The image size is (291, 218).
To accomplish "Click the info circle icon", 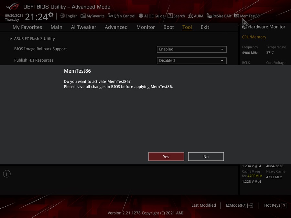I will (x=7, y=174).
